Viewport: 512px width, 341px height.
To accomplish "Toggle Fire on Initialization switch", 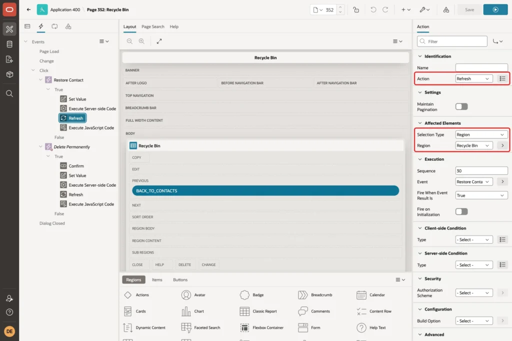I will point(461,212).
